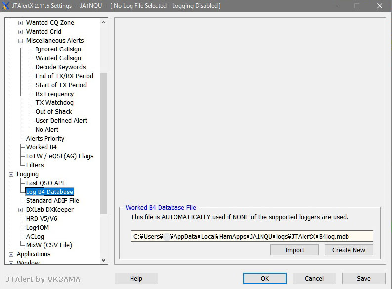Click the JTAlertX app icon in title bar
Screen dimensions: 392x289
click(6, 6)
